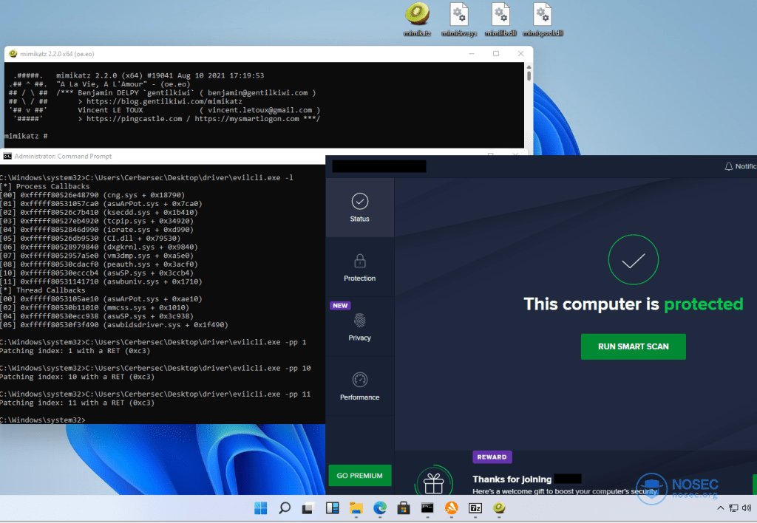The width and height of the screenshot is (757, 523).
Task: Open the Protection section in the antivirus sidebar
Action: [x=360, y=267]
